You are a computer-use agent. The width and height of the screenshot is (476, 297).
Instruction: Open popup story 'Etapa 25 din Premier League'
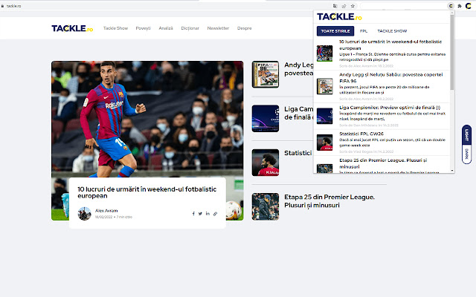tap(383, 163)
